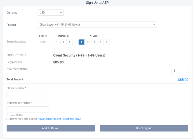Choose the 6 months term
Screen dimensions: 193x139
click(x=69, y=42)
